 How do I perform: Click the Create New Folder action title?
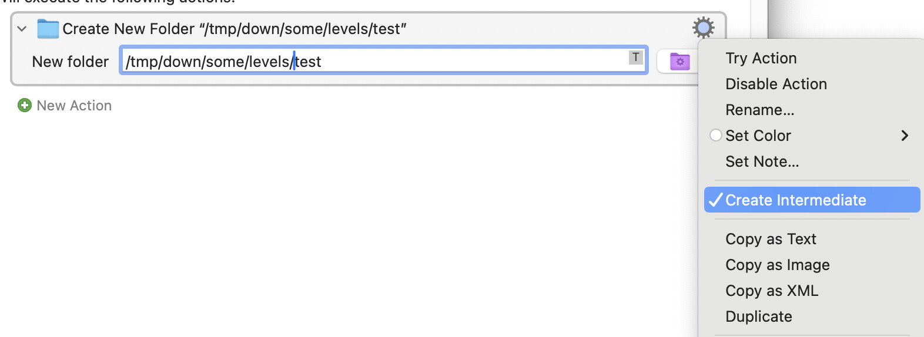tap(235, 29)
